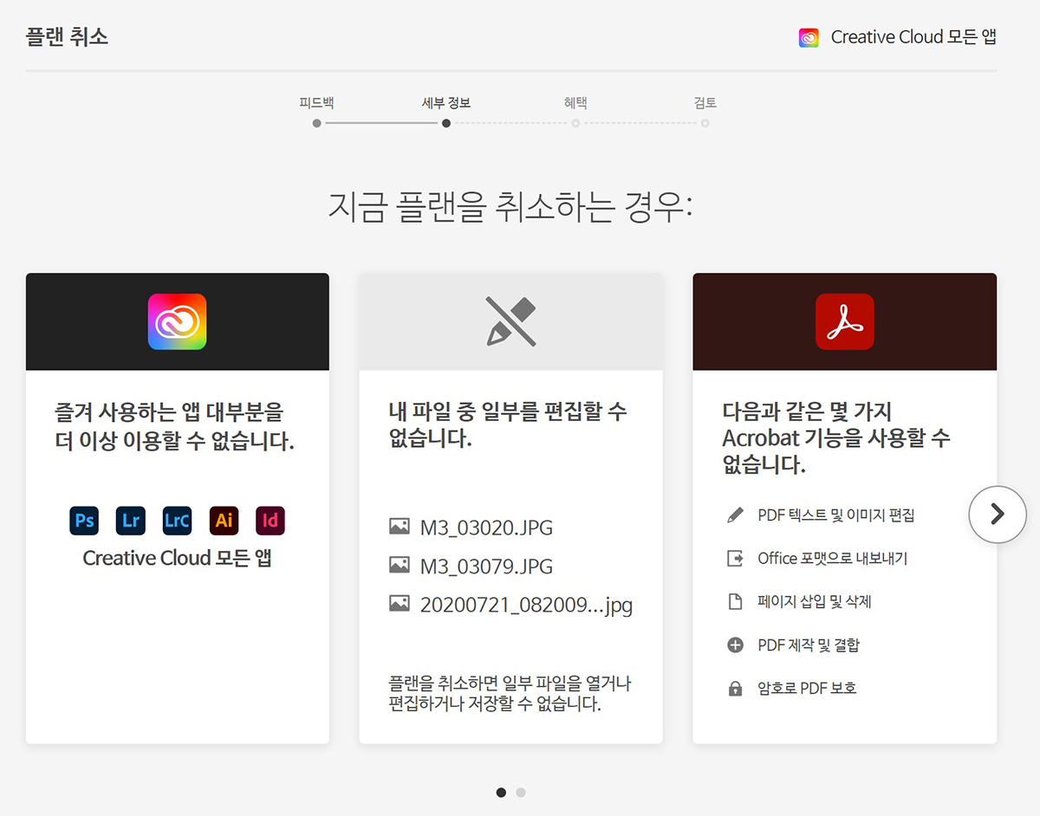The width and height of the screenshot is (1040, 816).
Task: Select the InDesign Id app icon
Action: [270, 521]
